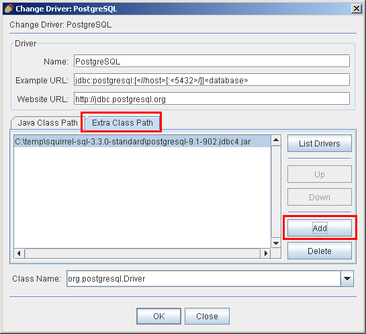
Task: Click the Delete button
Action: [319, 251]
